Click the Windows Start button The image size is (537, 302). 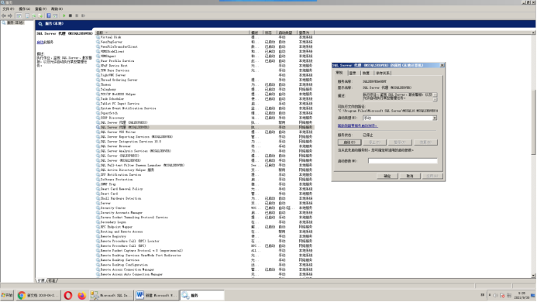coord(7,295)
